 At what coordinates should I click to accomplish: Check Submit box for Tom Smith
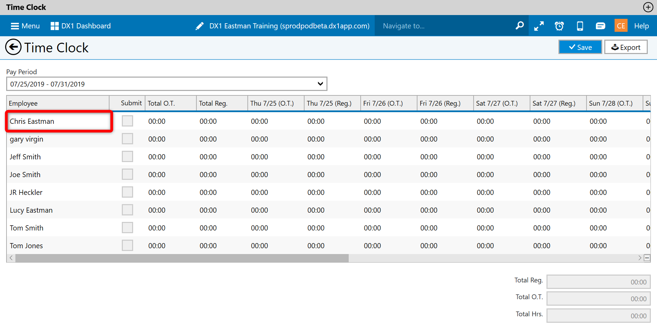pyautogui.click(x=127, y=227)
